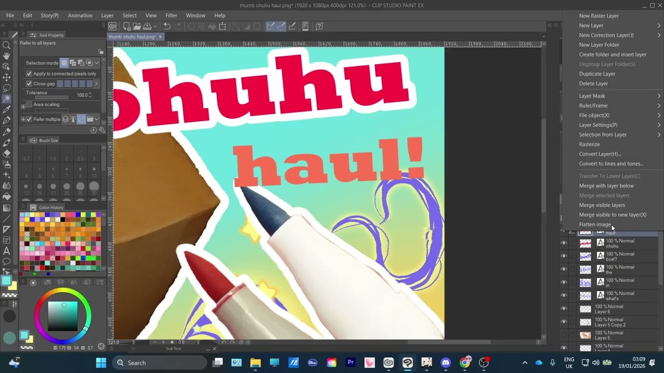Click the Scale/Rotate transform toolbar icon
Viewport: 664px width, 373px height.
222,26
